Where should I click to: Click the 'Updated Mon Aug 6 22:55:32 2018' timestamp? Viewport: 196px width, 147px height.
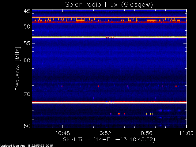pyautogui.click(x=27, y=146)
